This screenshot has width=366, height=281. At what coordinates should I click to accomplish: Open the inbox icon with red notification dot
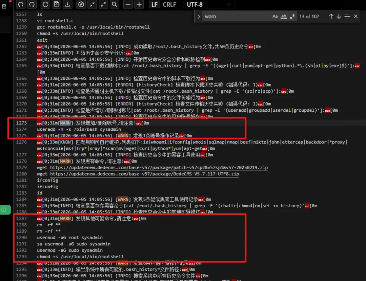click(4, 6)
